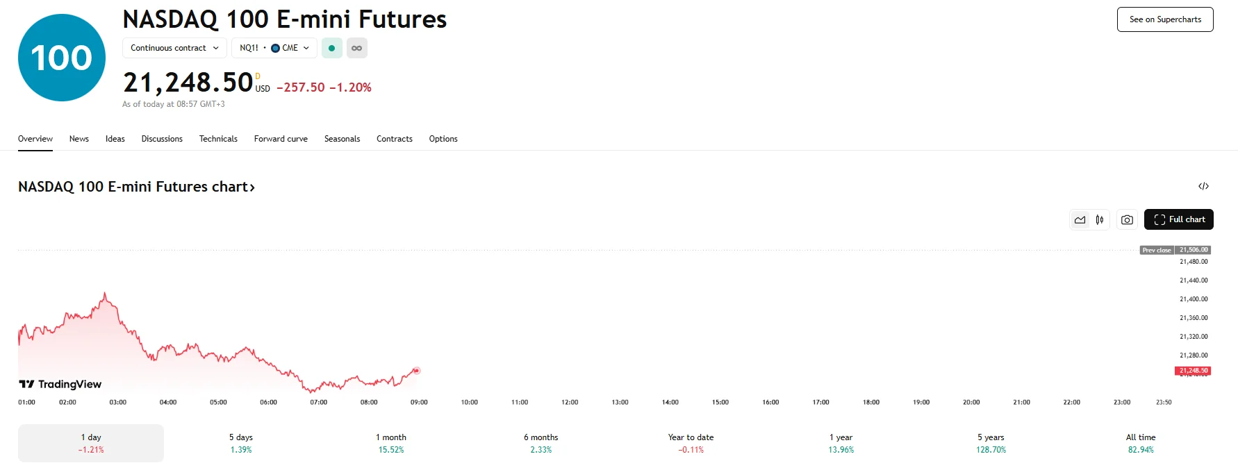Open the embed code icon
The width and height of the screenshot is (1238, 470).
pyautogui.click(x=1205, y=186)
